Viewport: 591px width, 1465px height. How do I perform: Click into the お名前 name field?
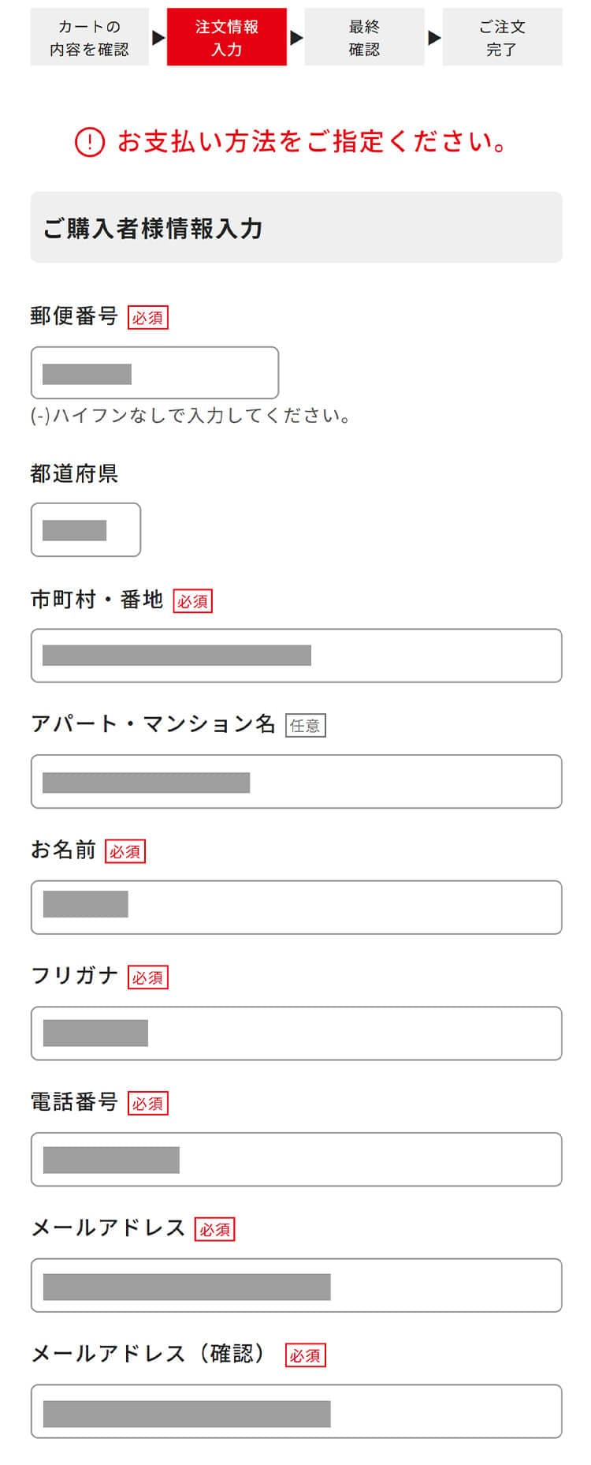(x=296, y=907)
